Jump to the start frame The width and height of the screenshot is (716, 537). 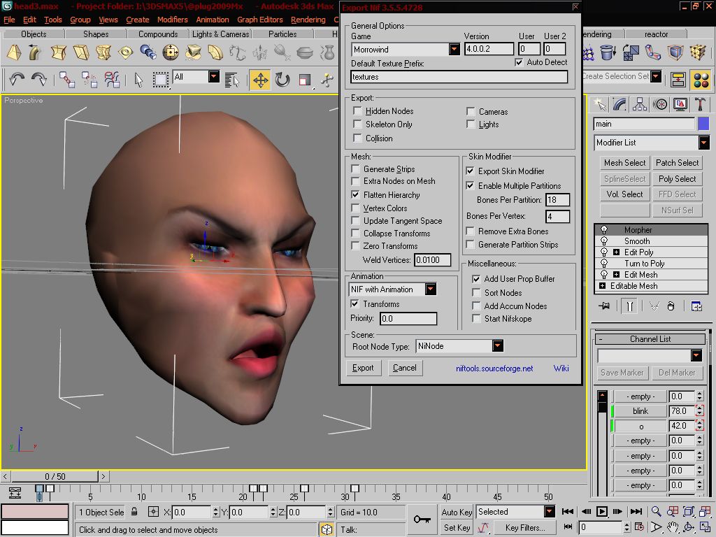click(568, 511)
